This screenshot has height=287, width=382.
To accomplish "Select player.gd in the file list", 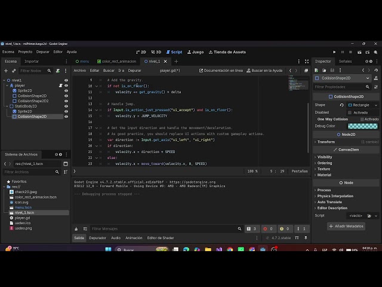I will click(22, 218).
